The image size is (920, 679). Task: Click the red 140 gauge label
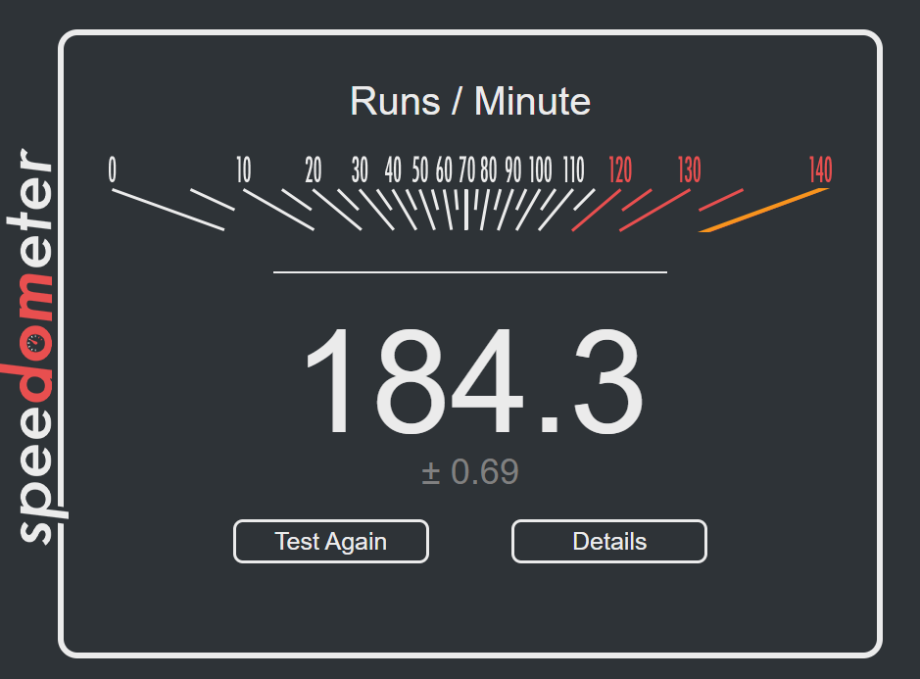point(820,170)
